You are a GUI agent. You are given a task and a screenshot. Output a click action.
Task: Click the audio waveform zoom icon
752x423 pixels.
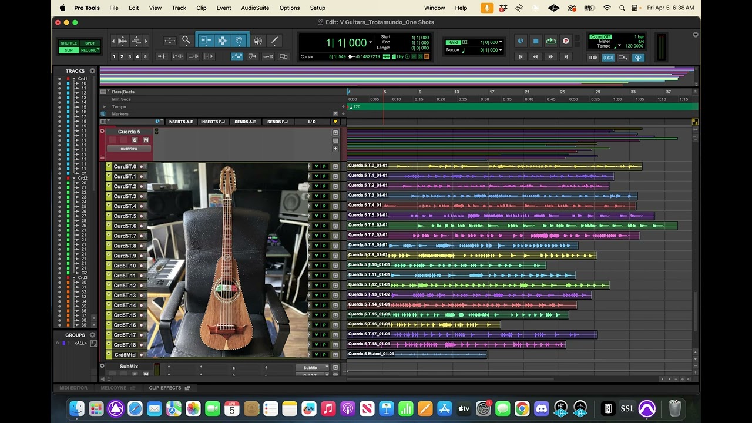pyautogui.click(x=122, y=41)
